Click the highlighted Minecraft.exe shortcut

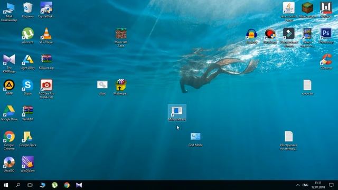click(x=177, y=113)
